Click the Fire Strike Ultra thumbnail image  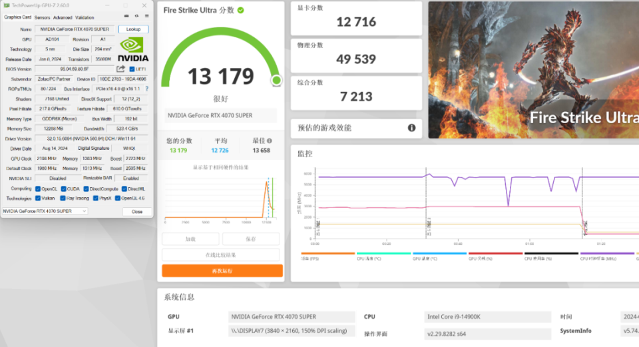pyautogui.click(x=533, y=70)
